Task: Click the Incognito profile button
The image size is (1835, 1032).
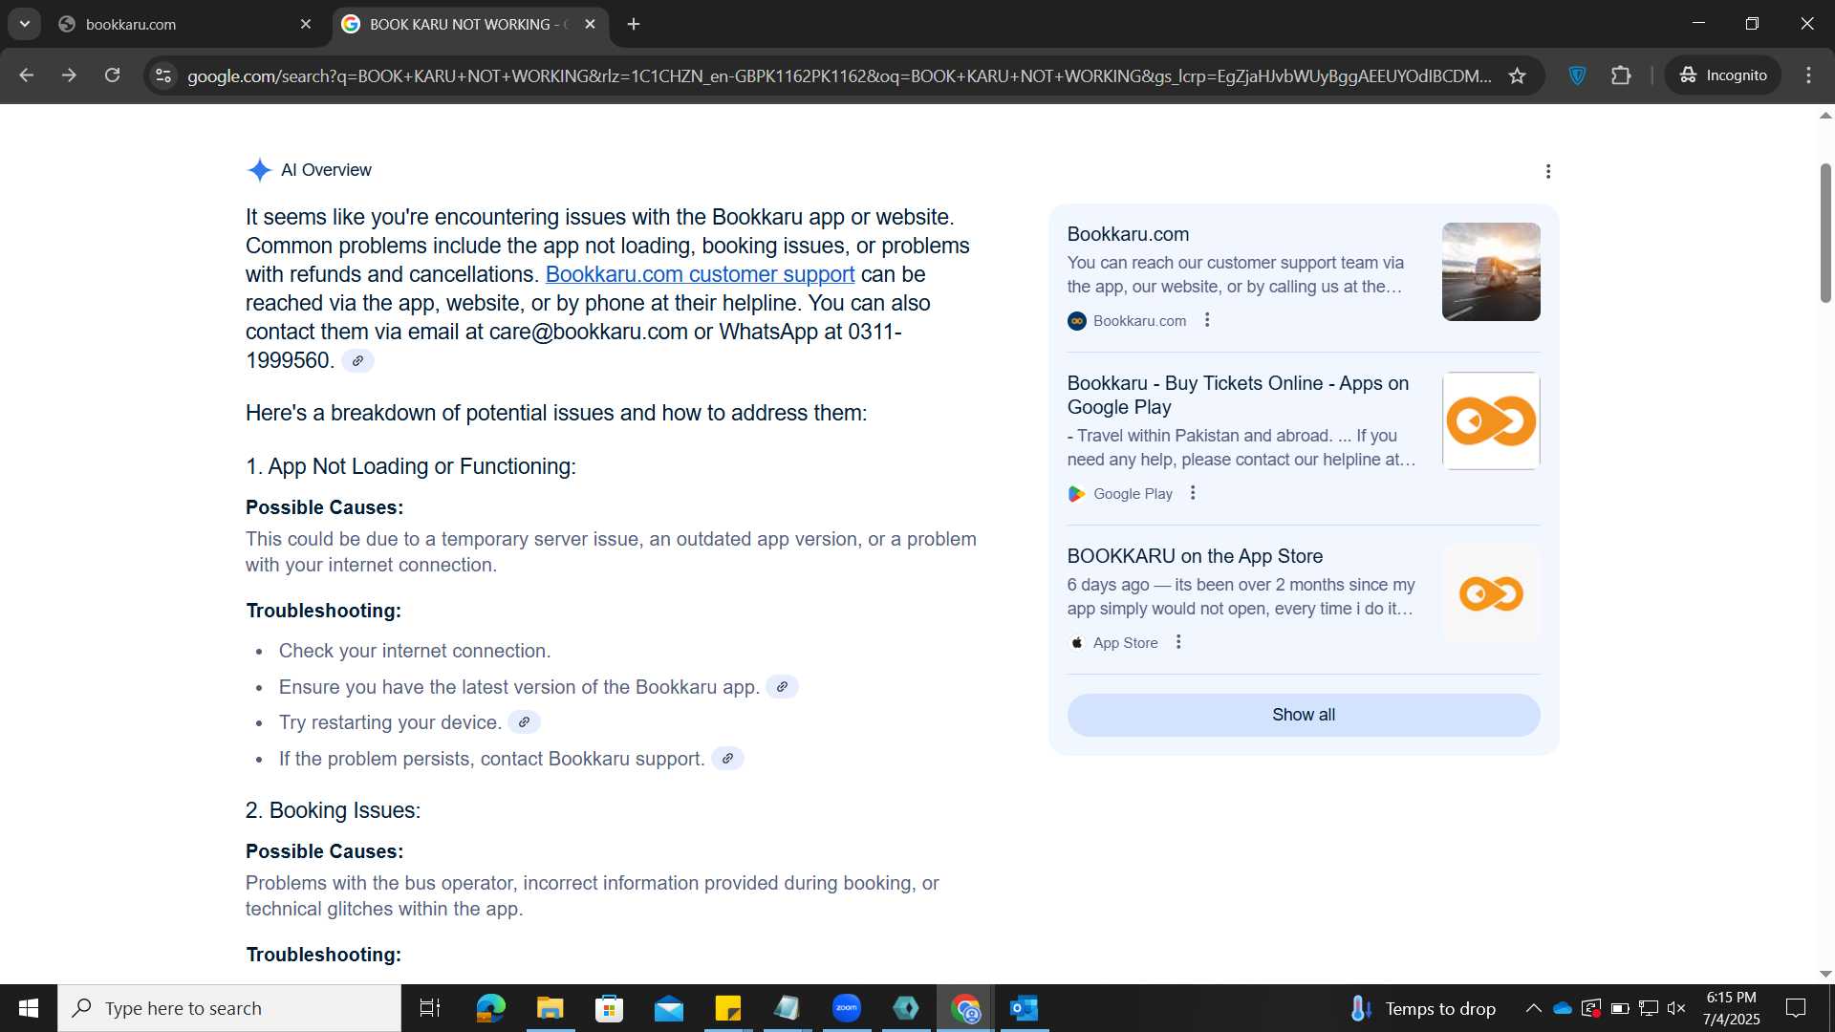Action: tap(1723, 75)
